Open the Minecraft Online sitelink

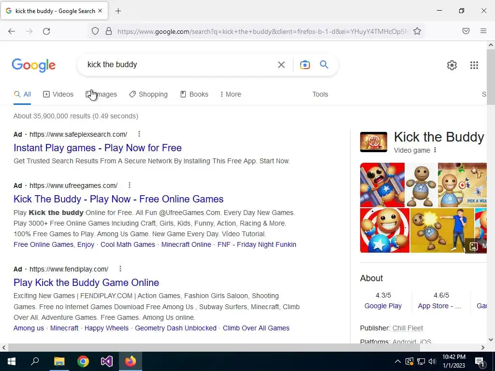(x=186, y=244)
